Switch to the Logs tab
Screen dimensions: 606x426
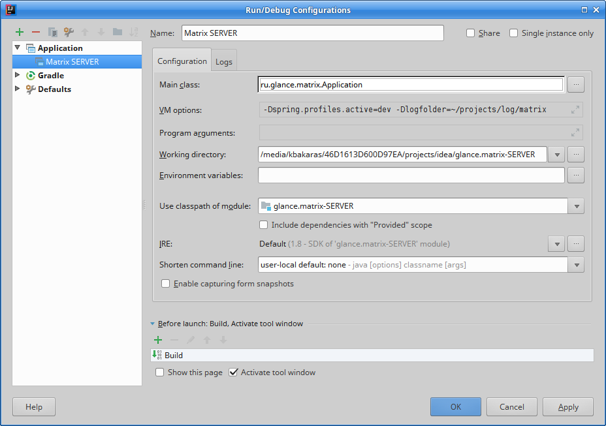(224, 62)
